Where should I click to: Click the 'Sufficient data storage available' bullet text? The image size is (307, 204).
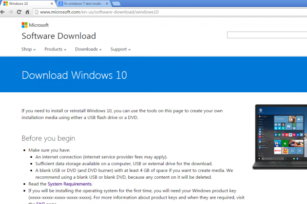(124, 164)
